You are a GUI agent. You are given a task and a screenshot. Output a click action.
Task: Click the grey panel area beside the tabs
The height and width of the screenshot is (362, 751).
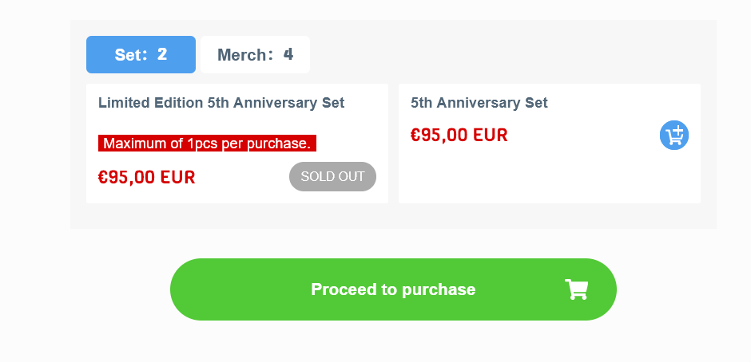click(512, 53)
